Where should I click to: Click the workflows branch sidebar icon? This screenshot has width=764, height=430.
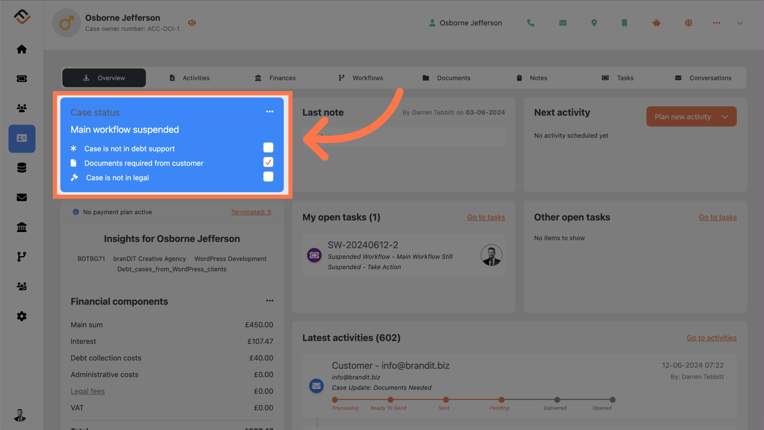coord(21,257)
